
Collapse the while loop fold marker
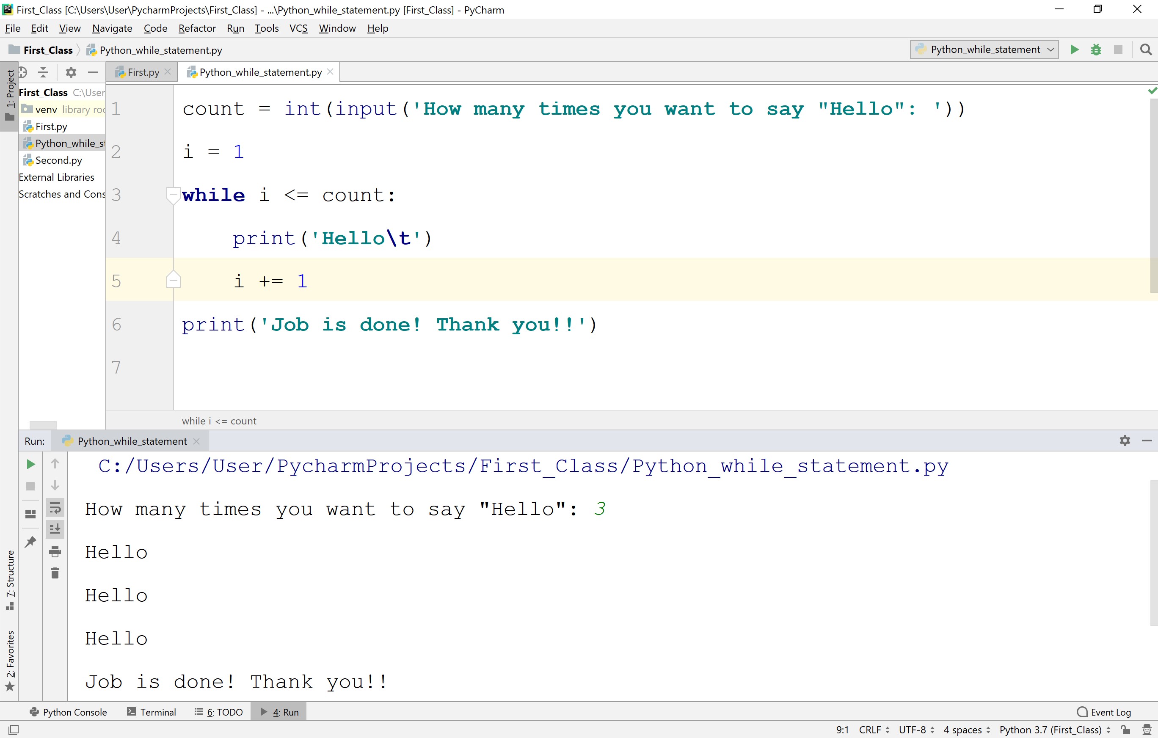[173, 195]
